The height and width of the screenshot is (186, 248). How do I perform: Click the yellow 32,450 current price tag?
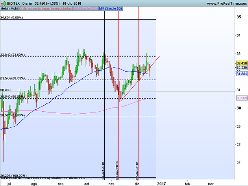pos(242,63)
